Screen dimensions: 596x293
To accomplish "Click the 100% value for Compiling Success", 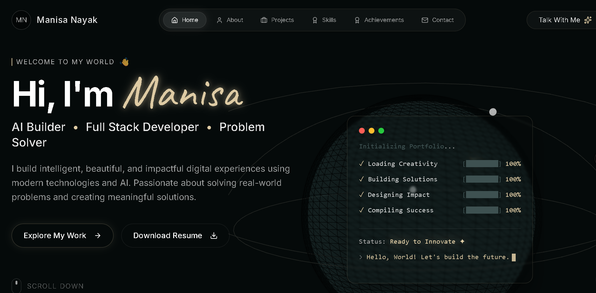I will (513, 210).
